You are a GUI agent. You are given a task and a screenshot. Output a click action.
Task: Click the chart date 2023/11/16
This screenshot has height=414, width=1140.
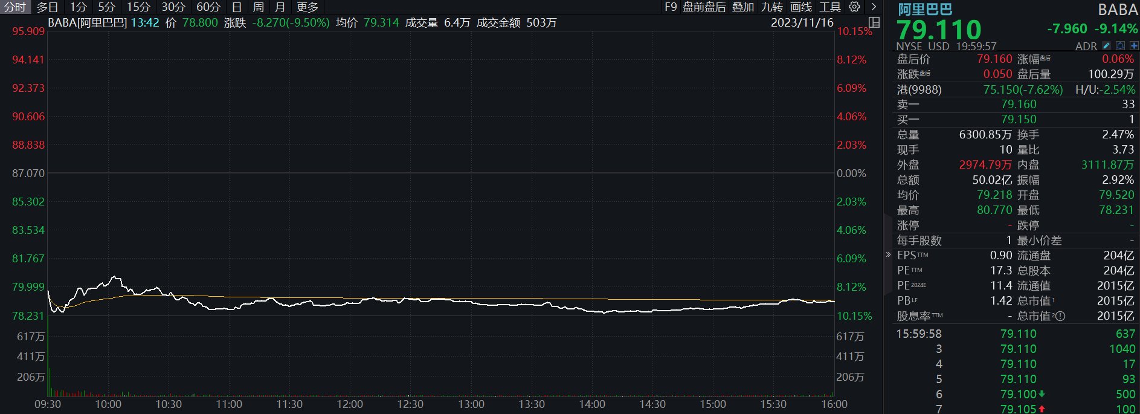tap(802, 23)
